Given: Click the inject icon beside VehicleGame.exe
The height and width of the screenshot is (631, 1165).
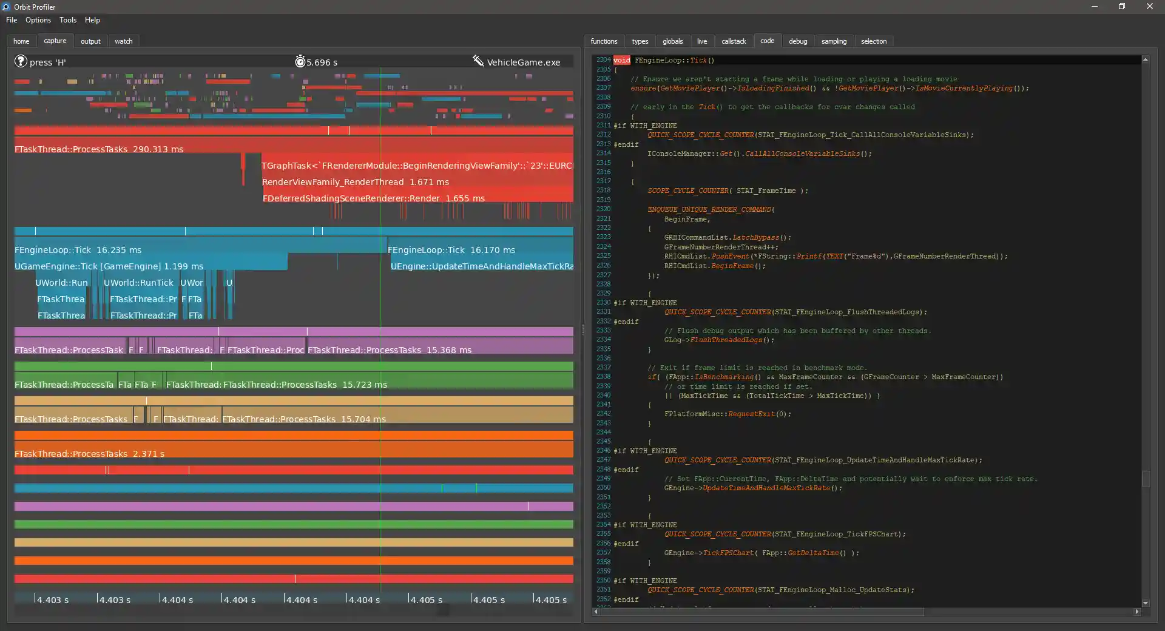Looking at the screenshot, I should (478, 61).
